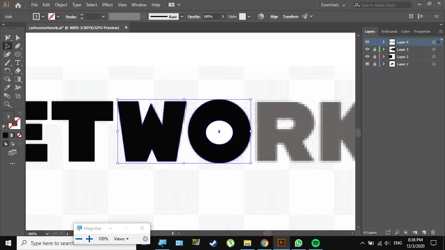Switch to Draw Behind mode
Screen dimensions: 445x250
[13, 143]
